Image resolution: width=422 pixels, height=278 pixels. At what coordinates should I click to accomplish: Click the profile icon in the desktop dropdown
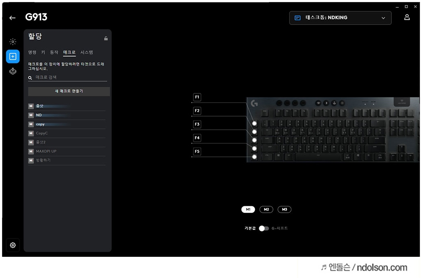[298, 18]
